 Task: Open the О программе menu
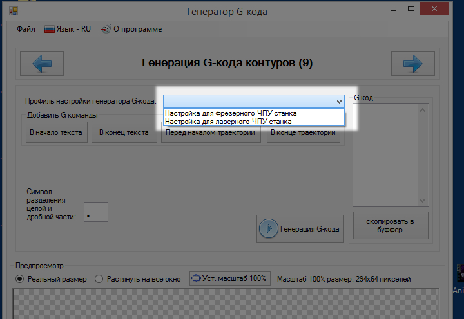131,29
